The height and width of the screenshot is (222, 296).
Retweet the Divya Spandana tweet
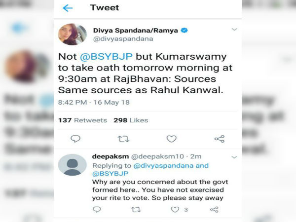[123, 139]
